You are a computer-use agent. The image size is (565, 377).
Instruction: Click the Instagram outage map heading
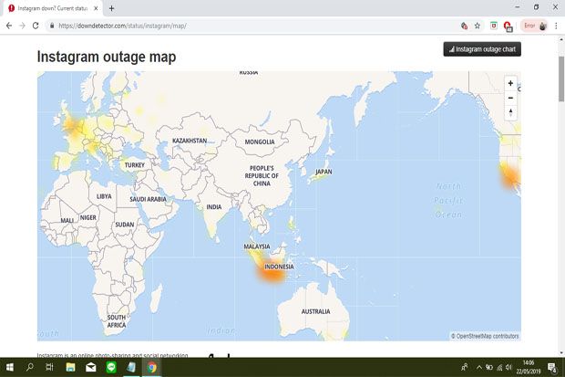107,57
